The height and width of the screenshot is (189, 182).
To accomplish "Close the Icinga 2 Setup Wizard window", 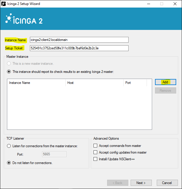I will (175, 4).
